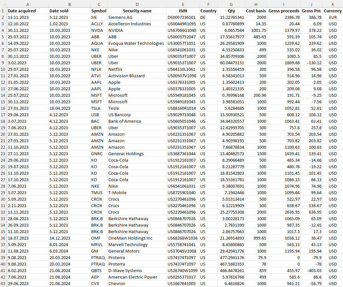Click the 'Date acquired' header cell
343x287 pixels.
point(28,11)
